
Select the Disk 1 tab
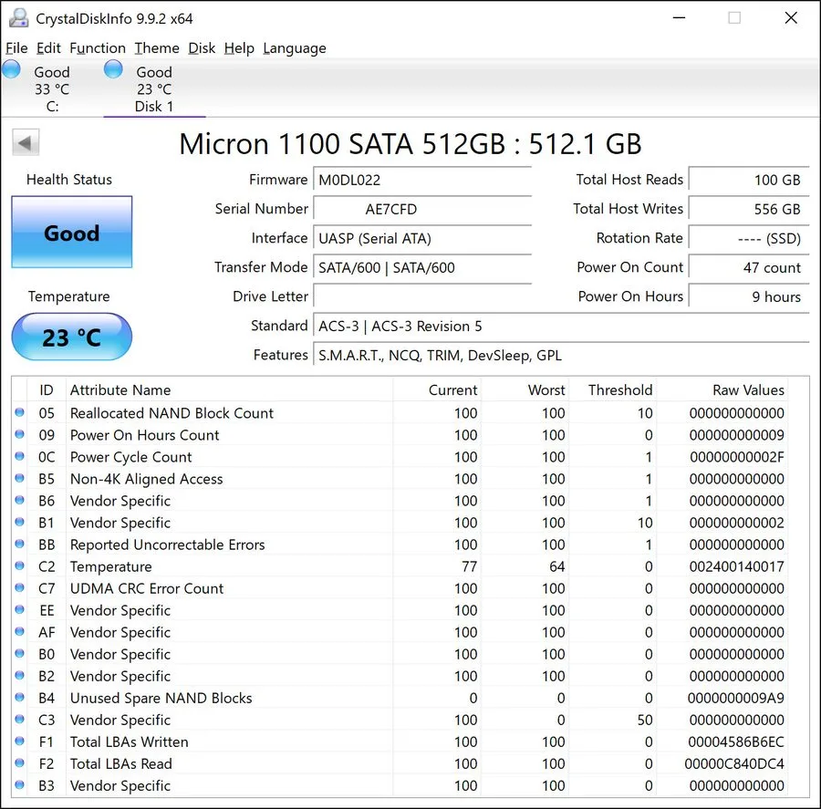154,88
